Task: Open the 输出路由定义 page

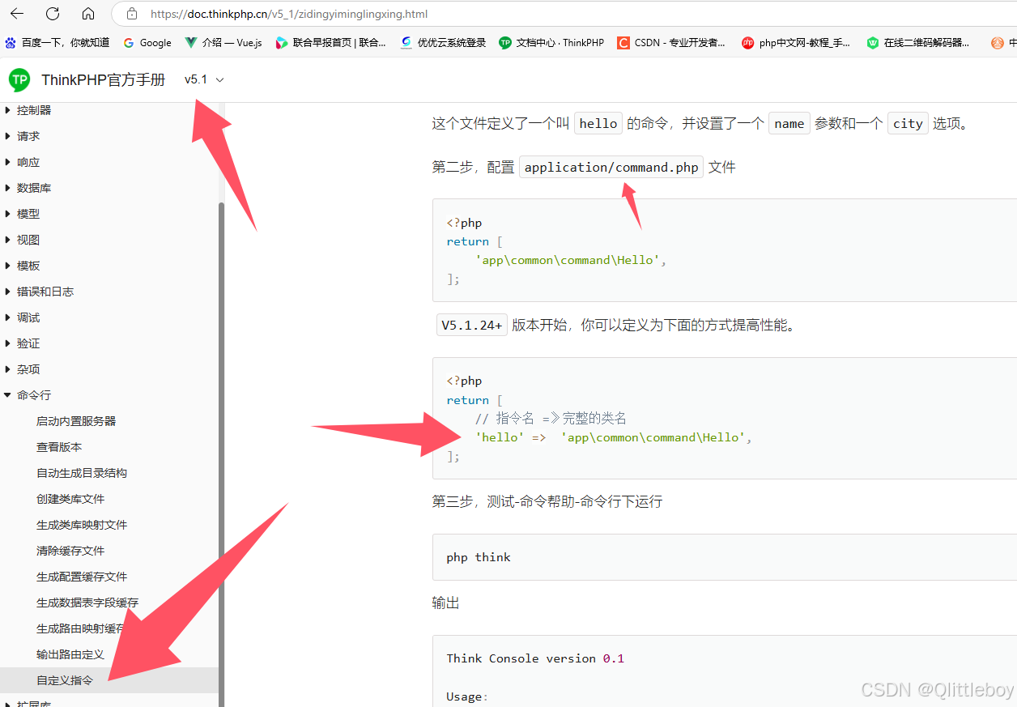Action: (70, 654)
